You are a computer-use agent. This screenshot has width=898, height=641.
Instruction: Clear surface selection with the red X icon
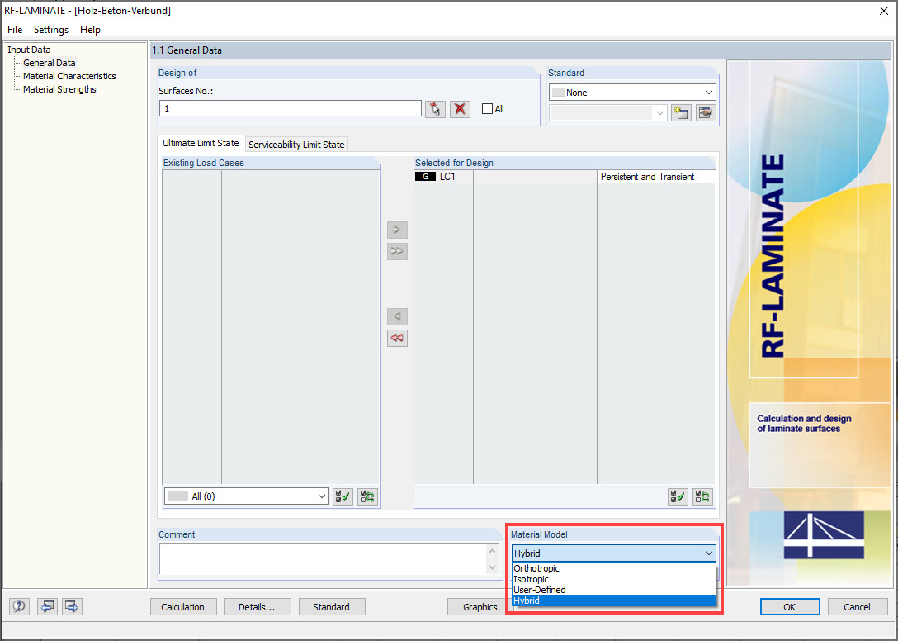460,109
